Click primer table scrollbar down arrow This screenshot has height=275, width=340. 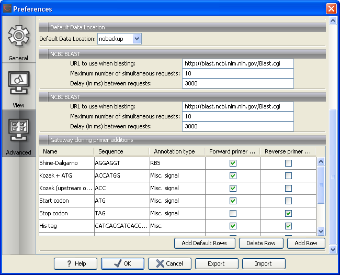pos(321,231)
